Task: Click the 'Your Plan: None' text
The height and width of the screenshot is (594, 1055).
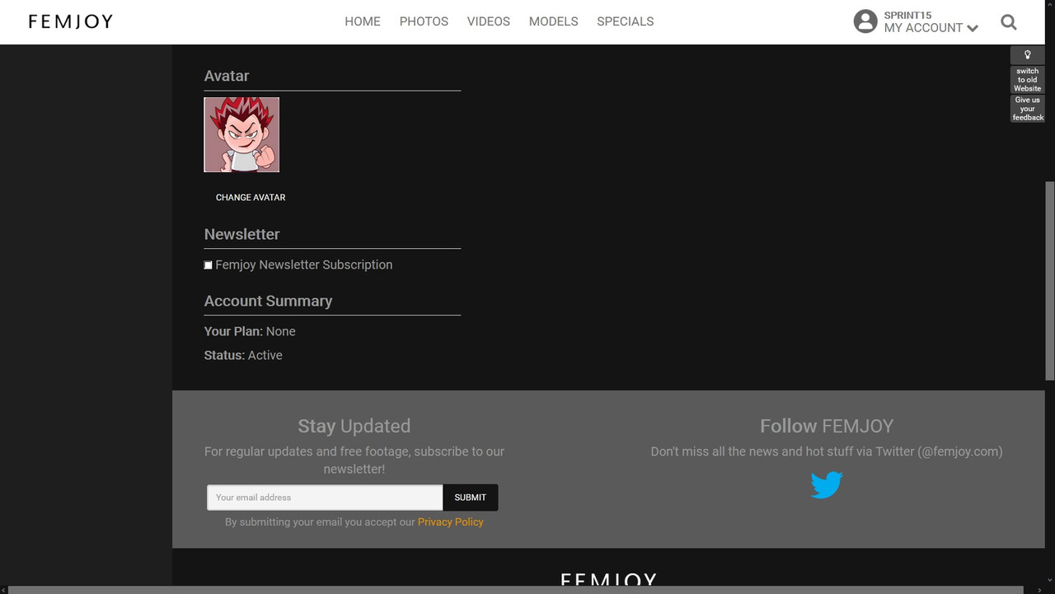Action: coord(250,331)
